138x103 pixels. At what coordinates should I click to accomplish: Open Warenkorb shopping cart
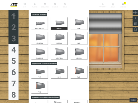point(123,5)
